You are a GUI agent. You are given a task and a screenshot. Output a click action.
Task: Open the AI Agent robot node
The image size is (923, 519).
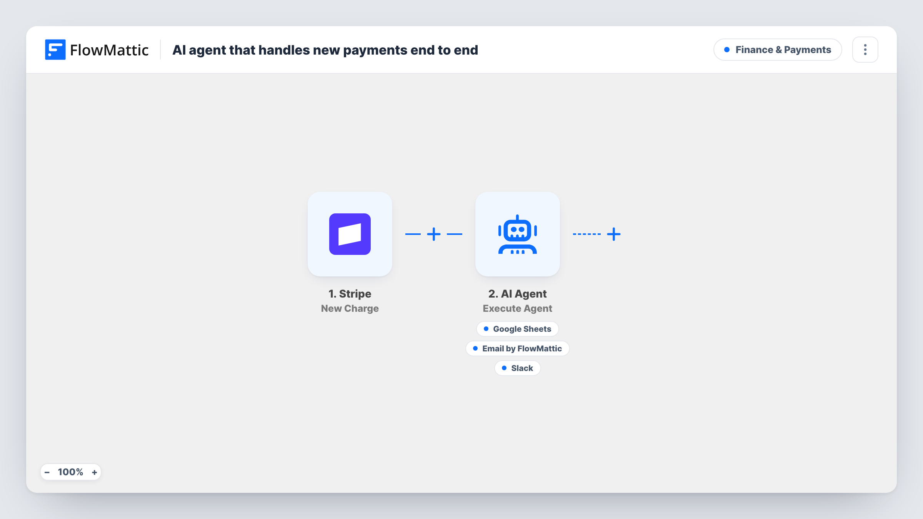coord(517,234)
